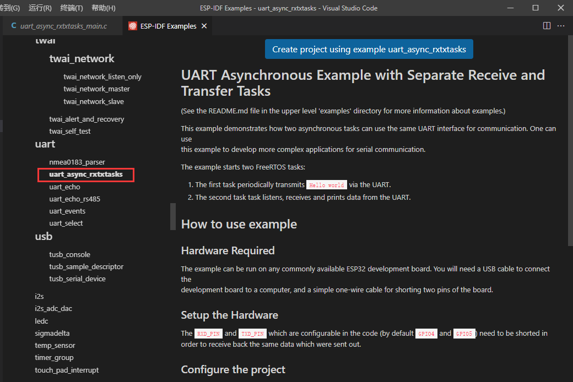Click the Hardware Required heading
Viewport: 573px width, 382px height.
pyautogui.click(x=228, y=250)
